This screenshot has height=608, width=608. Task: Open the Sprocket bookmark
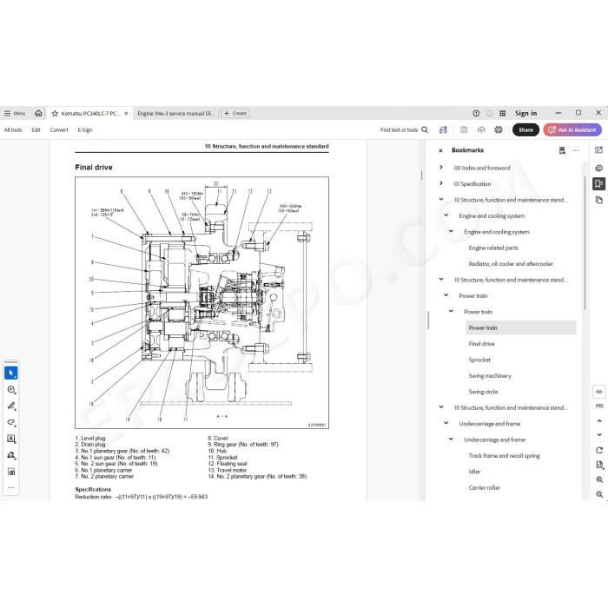[479, 360]
